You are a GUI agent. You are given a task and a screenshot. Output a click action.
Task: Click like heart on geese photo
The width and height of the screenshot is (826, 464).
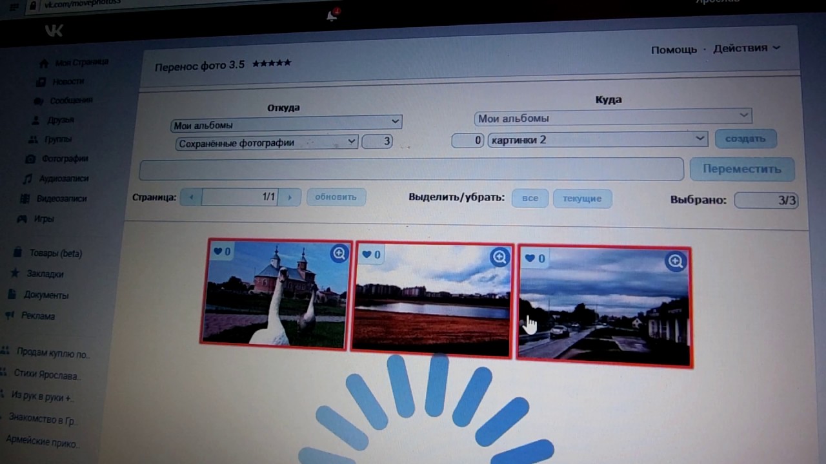(217, 251)
